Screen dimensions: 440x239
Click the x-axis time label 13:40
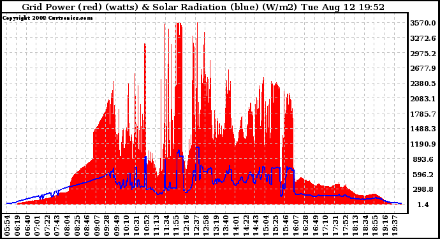point(226,226)
